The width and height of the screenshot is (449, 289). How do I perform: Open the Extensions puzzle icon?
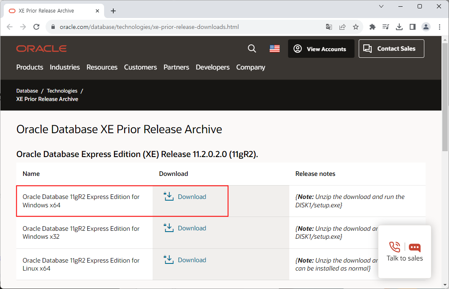(372, 27)
